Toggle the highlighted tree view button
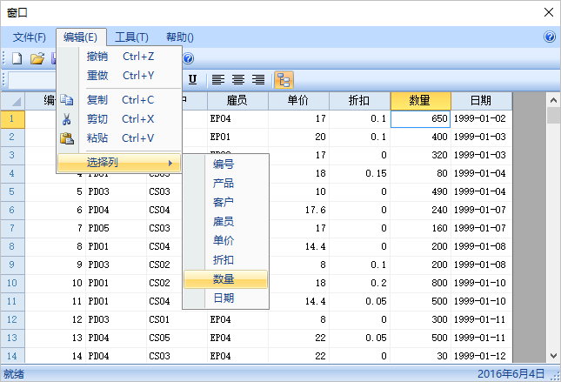 point(284,80)
